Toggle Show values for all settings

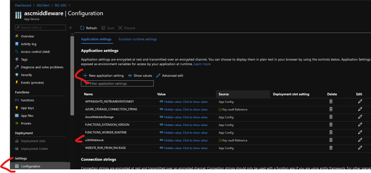[x=140, y=76]
